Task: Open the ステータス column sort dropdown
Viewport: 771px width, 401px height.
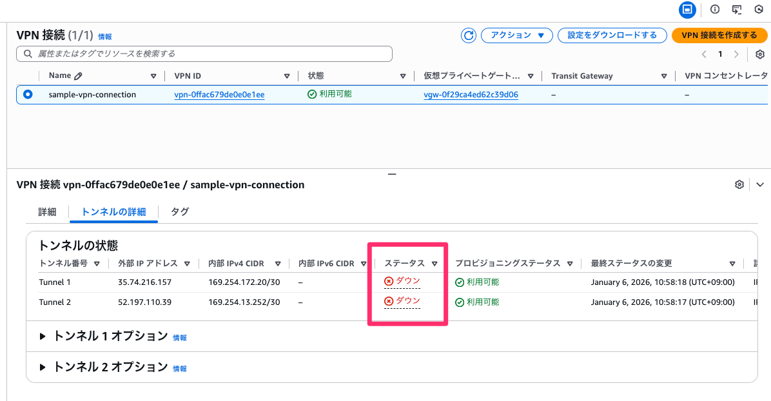Action: click(435, 263)
